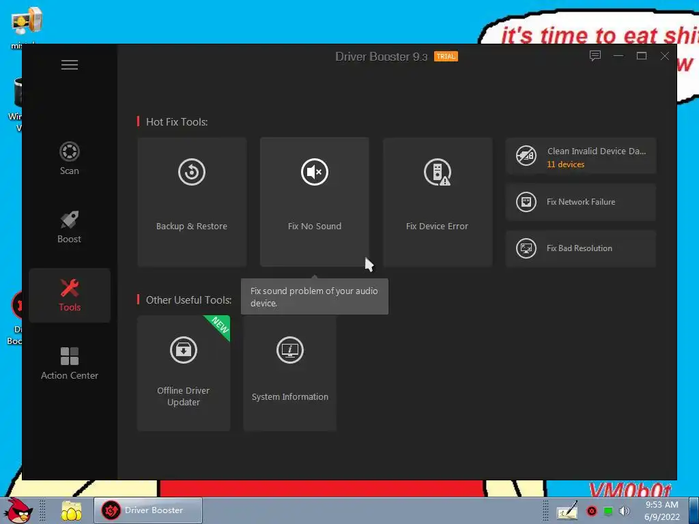Viewport: 699px width, 524px height.
Task: Click the 'Hot Fix Tools:' heading
Action: (x=177, y=121)
